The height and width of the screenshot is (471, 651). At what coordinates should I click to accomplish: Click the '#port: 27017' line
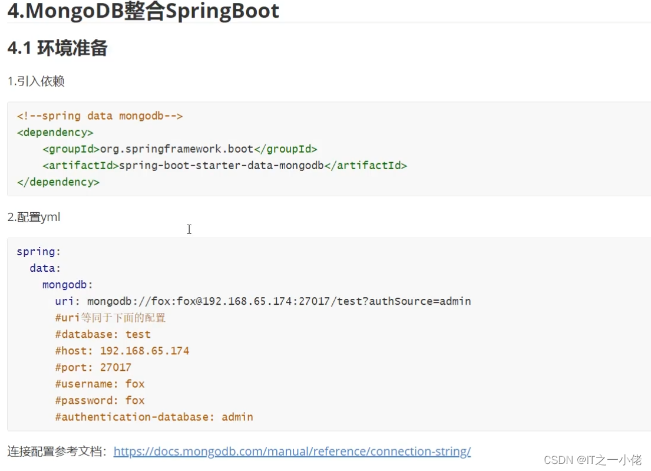(93, 368)
